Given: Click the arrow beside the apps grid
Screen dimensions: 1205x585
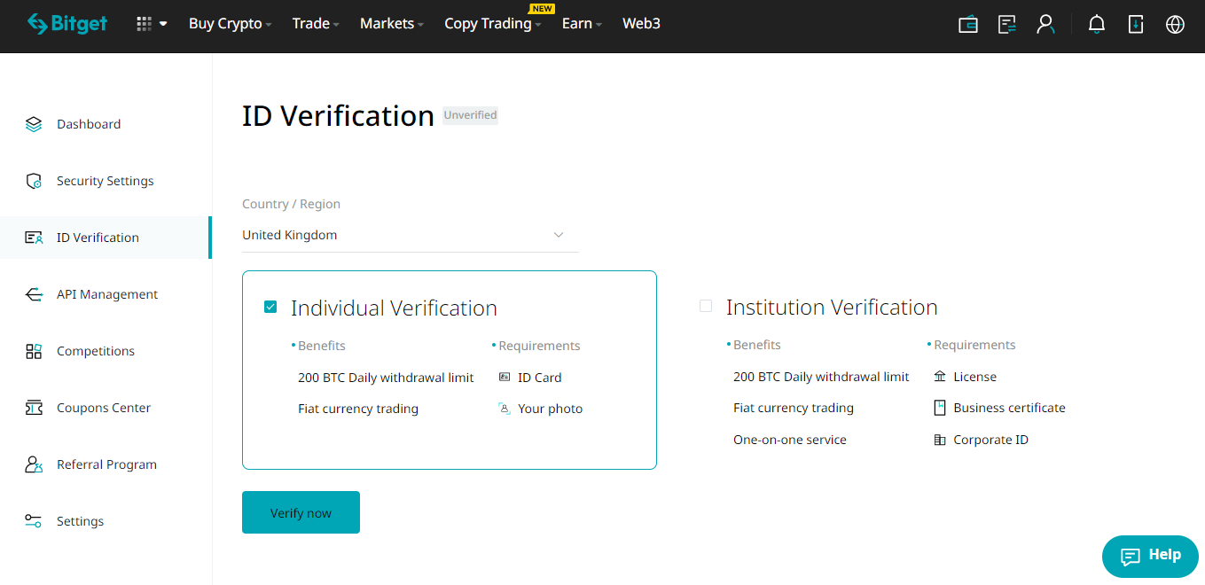Looking at the screenshot, I should (x=163, y=24).
